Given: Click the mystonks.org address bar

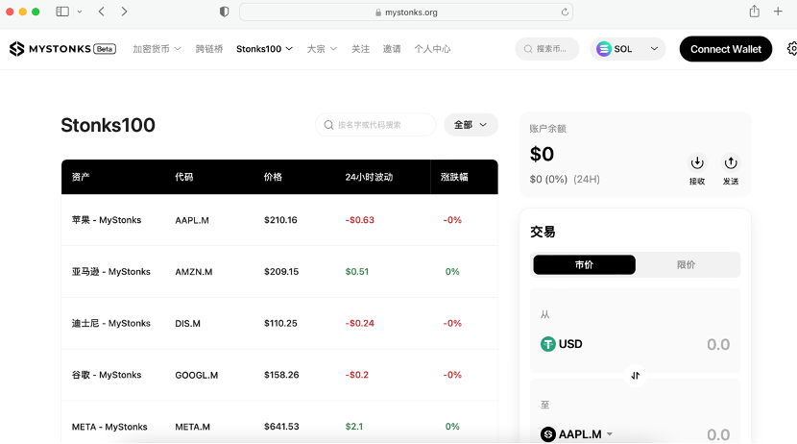Looking at the screenshot, I should coord(406,12).
